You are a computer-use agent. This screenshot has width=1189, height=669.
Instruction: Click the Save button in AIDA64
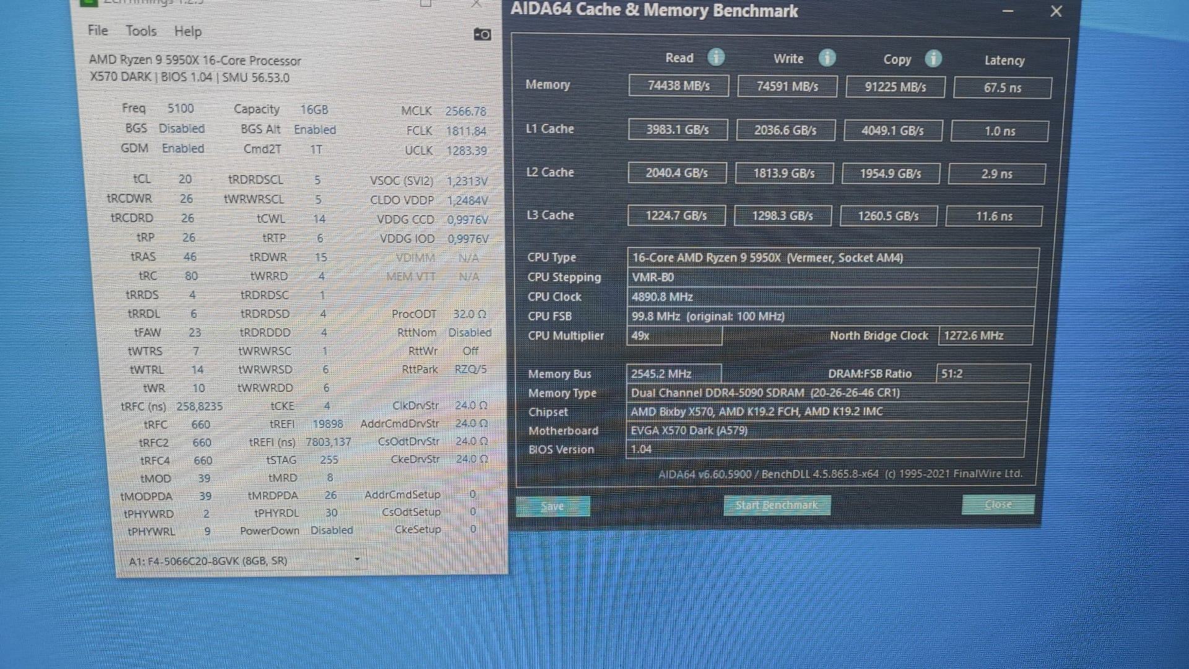click(x=552, y=506)
